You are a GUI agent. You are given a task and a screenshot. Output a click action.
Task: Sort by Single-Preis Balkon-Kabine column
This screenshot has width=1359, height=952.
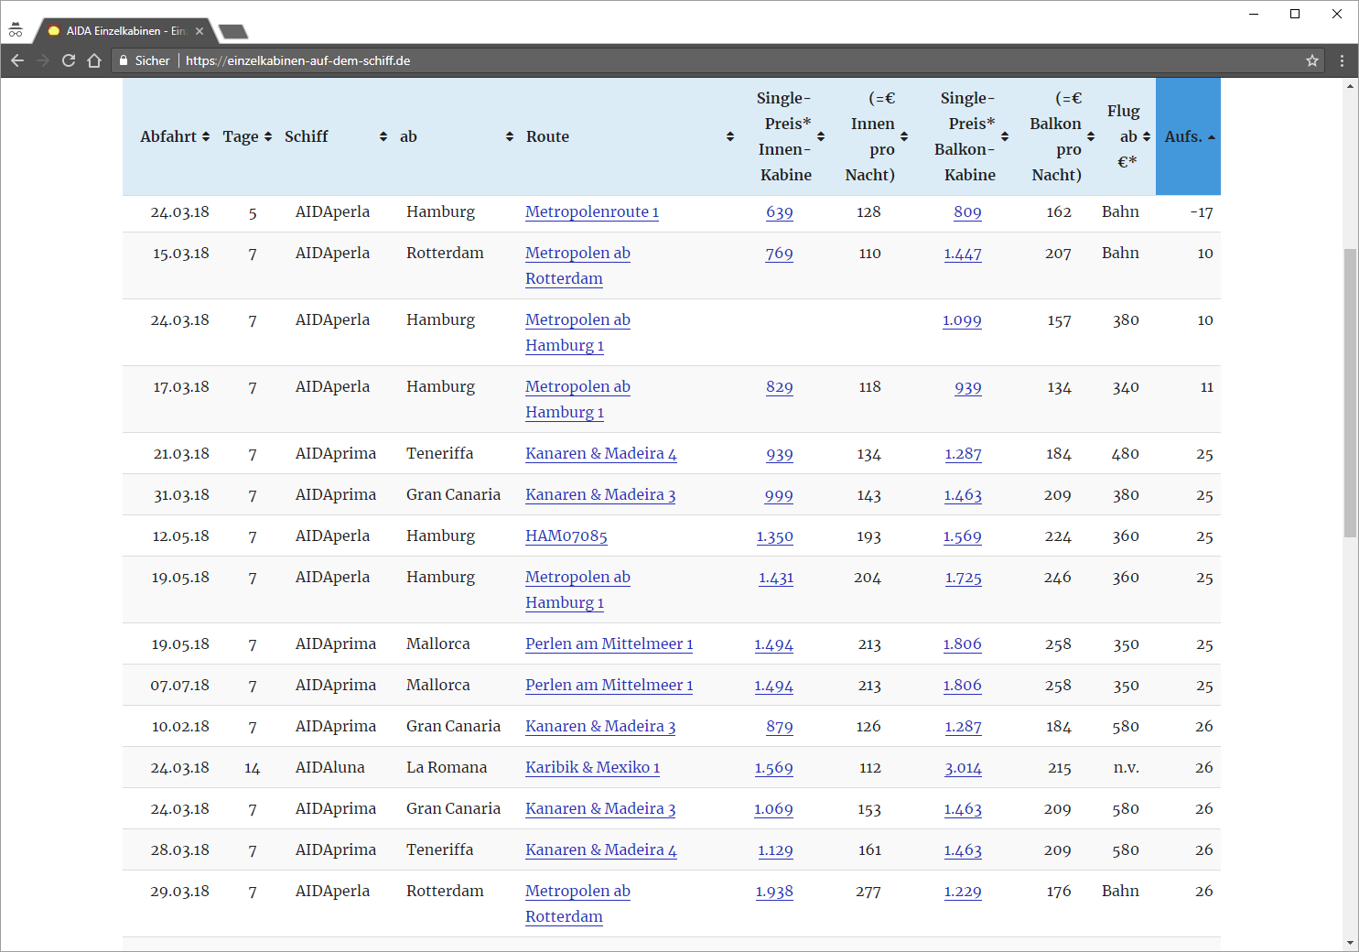pos(970,136)
